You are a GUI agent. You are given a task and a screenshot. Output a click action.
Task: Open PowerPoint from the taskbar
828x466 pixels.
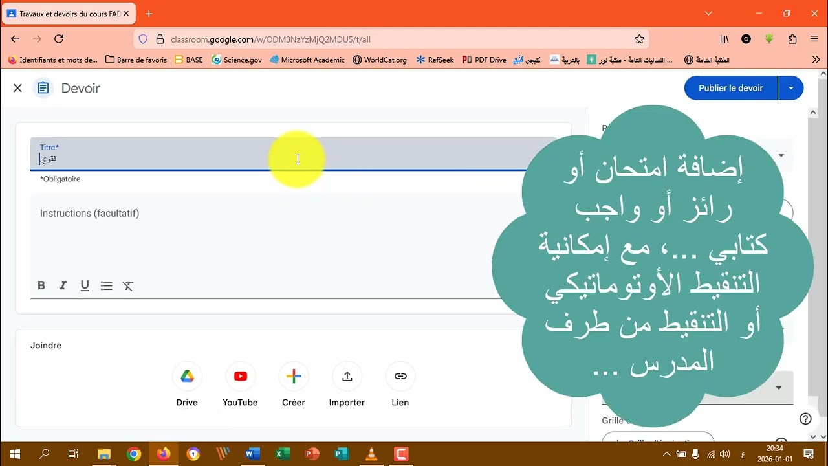pos(312,454)
